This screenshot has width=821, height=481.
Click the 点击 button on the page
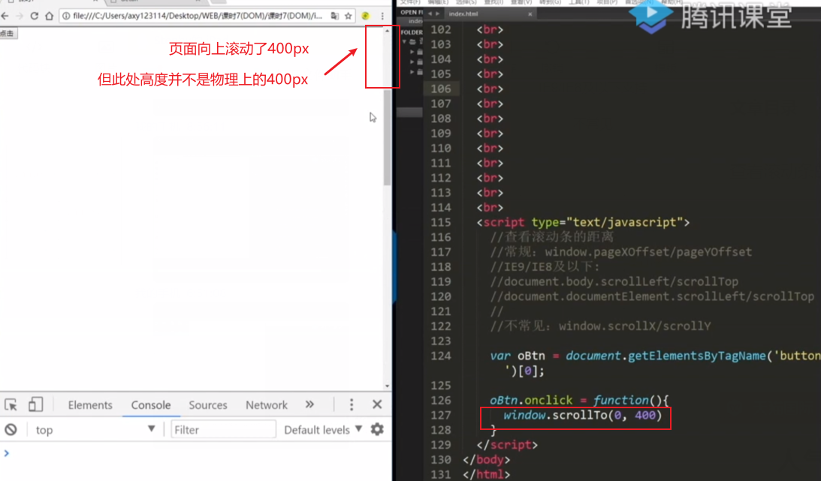8,34
